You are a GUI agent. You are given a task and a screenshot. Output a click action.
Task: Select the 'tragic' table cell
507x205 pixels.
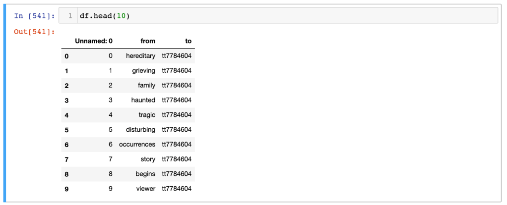[147, 115]
